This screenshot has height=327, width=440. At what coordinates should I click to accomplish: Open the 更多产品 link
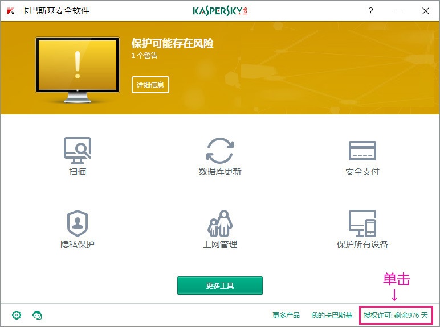pyautogui.click(x=286, y=315)
